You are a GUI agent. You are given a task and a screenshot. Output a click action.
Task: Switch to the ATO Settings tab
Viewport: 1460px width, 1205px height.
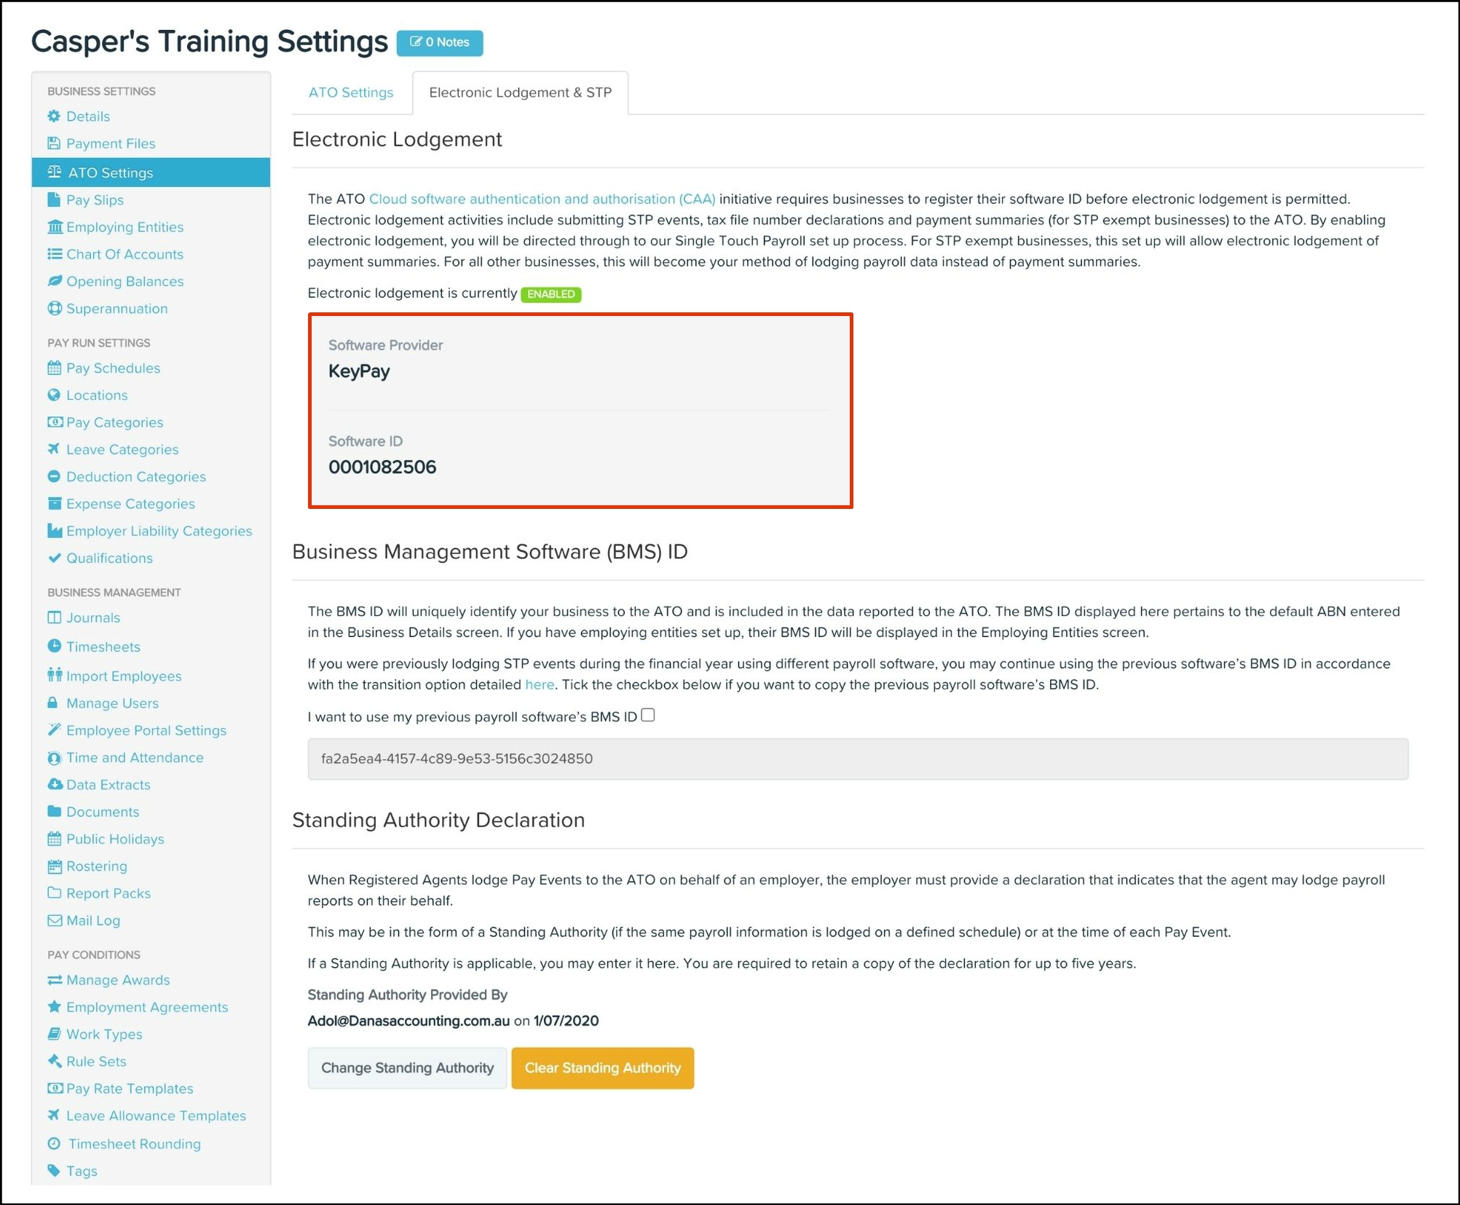point(351,92)
